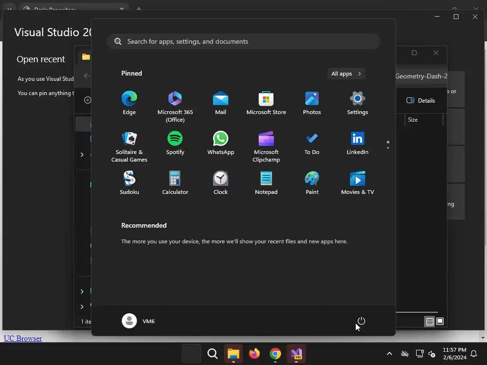Toggle Details pane in File Explorer
Viewport: 487px width, 365px height.
[420, 101]
